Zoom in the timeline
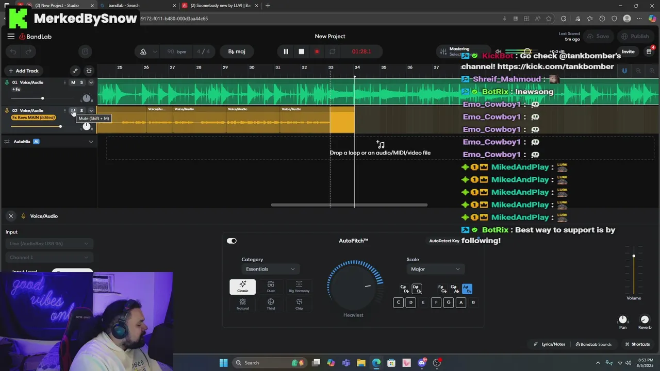The height and width of the screenshot is (371, 660). tap(652, 71)
